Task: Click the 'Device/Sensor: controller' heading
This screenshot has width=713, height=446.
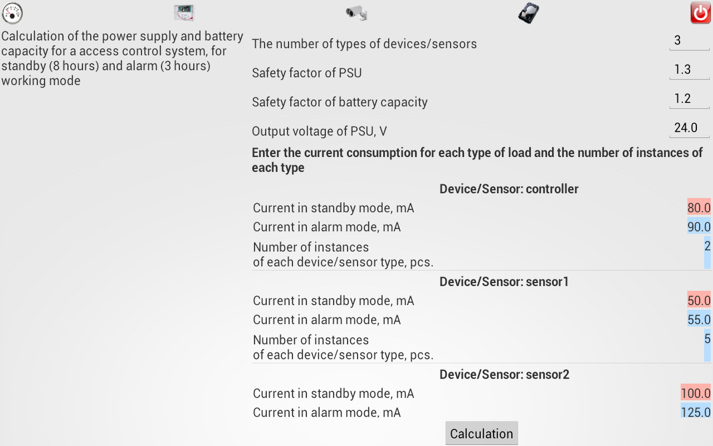Action: click(x=509, y=189)
